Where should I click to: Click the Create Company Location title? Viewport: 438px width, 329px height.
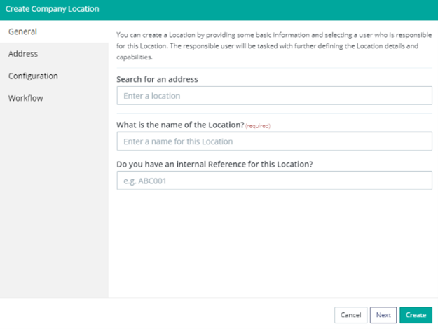53,9
